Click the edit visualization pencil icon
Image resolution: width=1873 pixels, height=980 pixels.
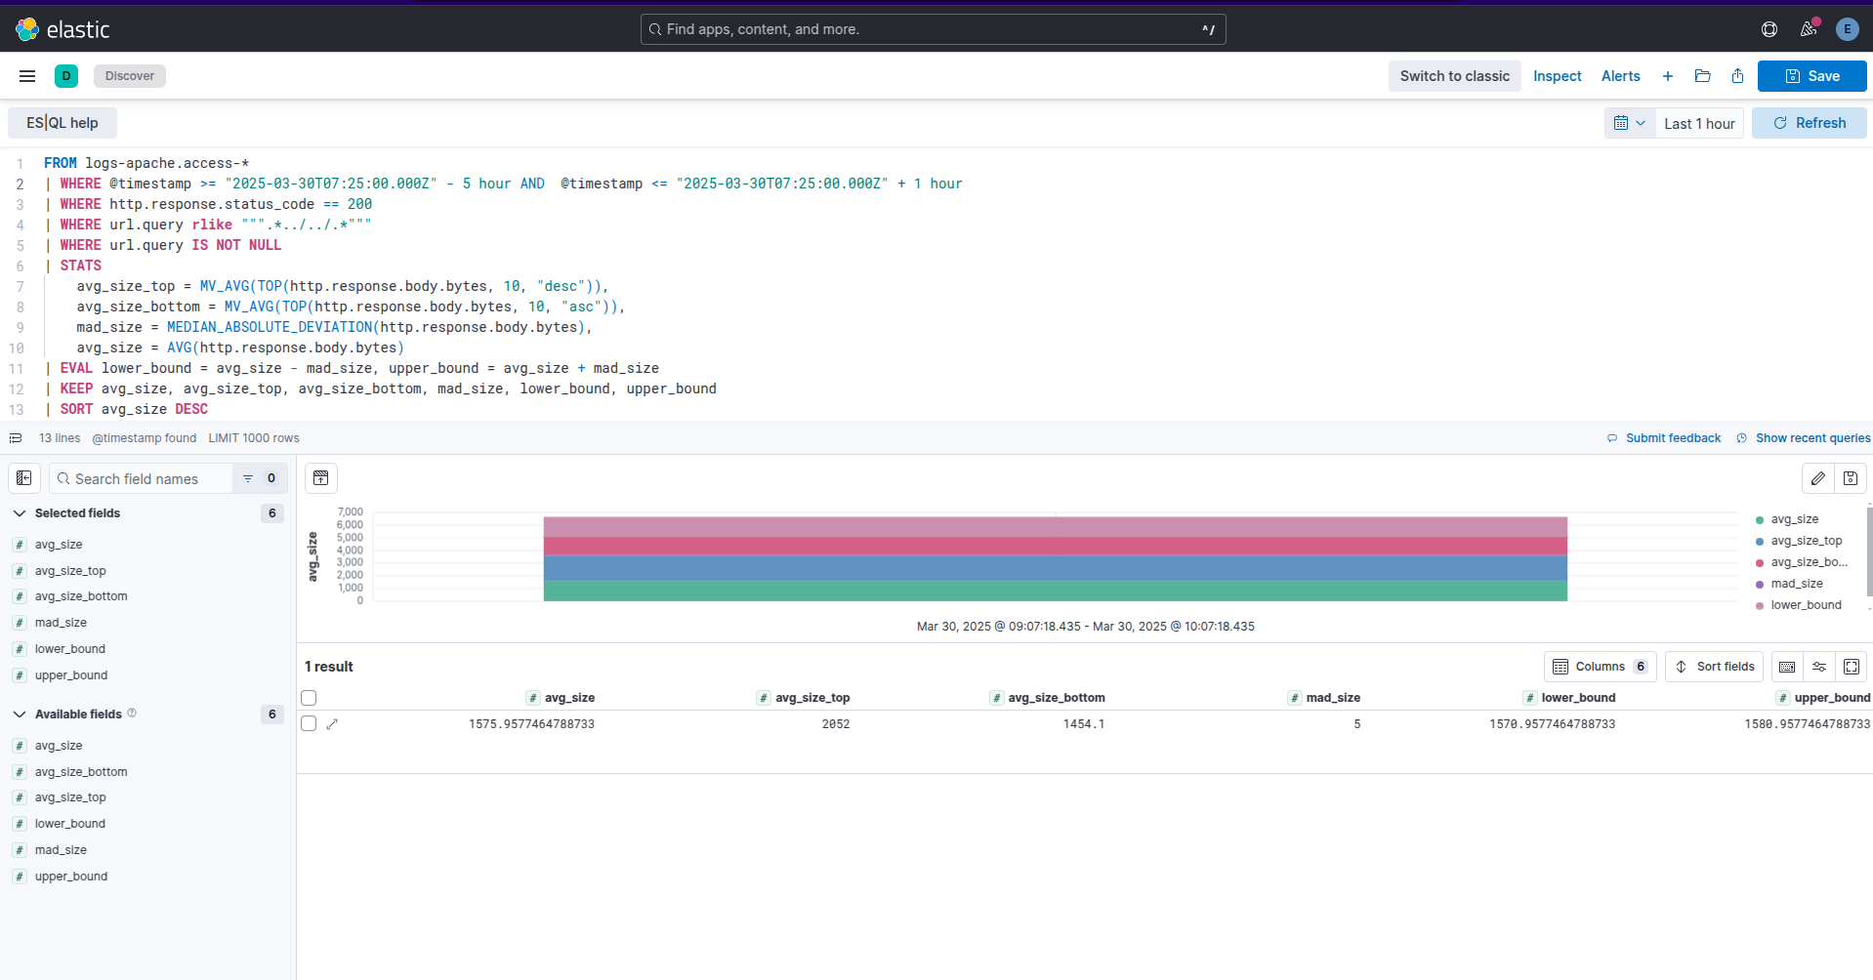coord(1817,478)
